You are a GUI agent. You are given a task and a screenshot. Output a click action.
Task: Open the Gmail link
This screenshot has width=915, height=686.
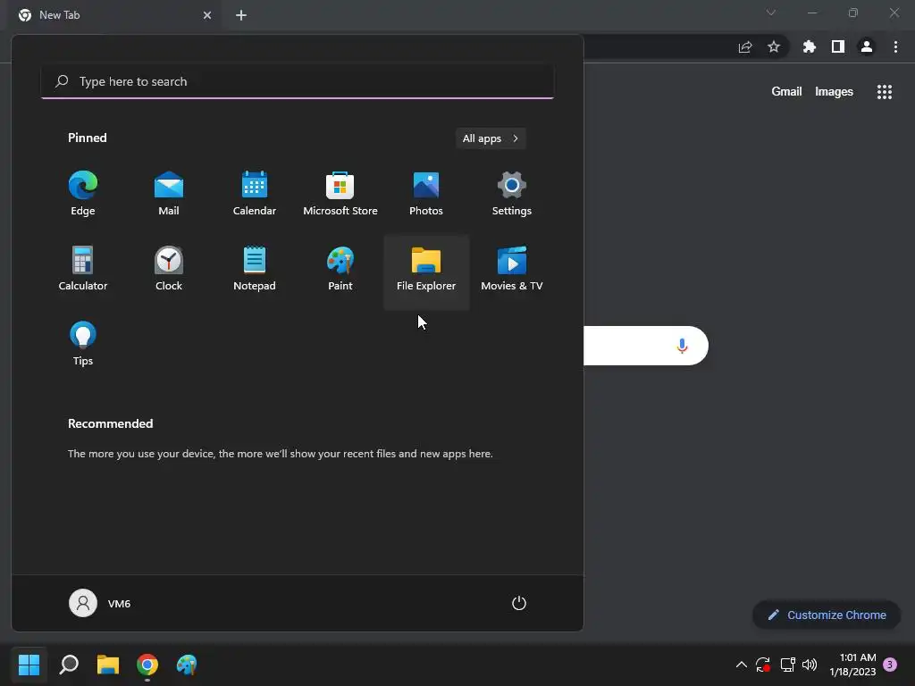[786, 92]
